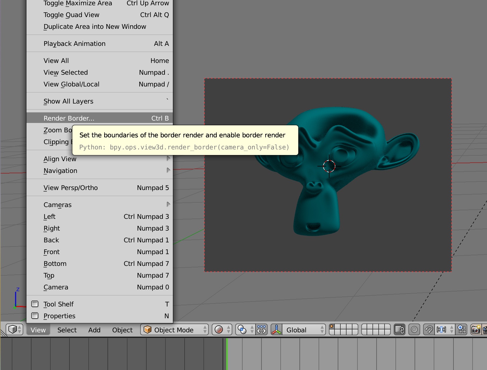Image resolution: width=487 pixels, height=370 pixels.
Task: Click the Object Mode orange cube icon
Action: click(x=148, y=330)
